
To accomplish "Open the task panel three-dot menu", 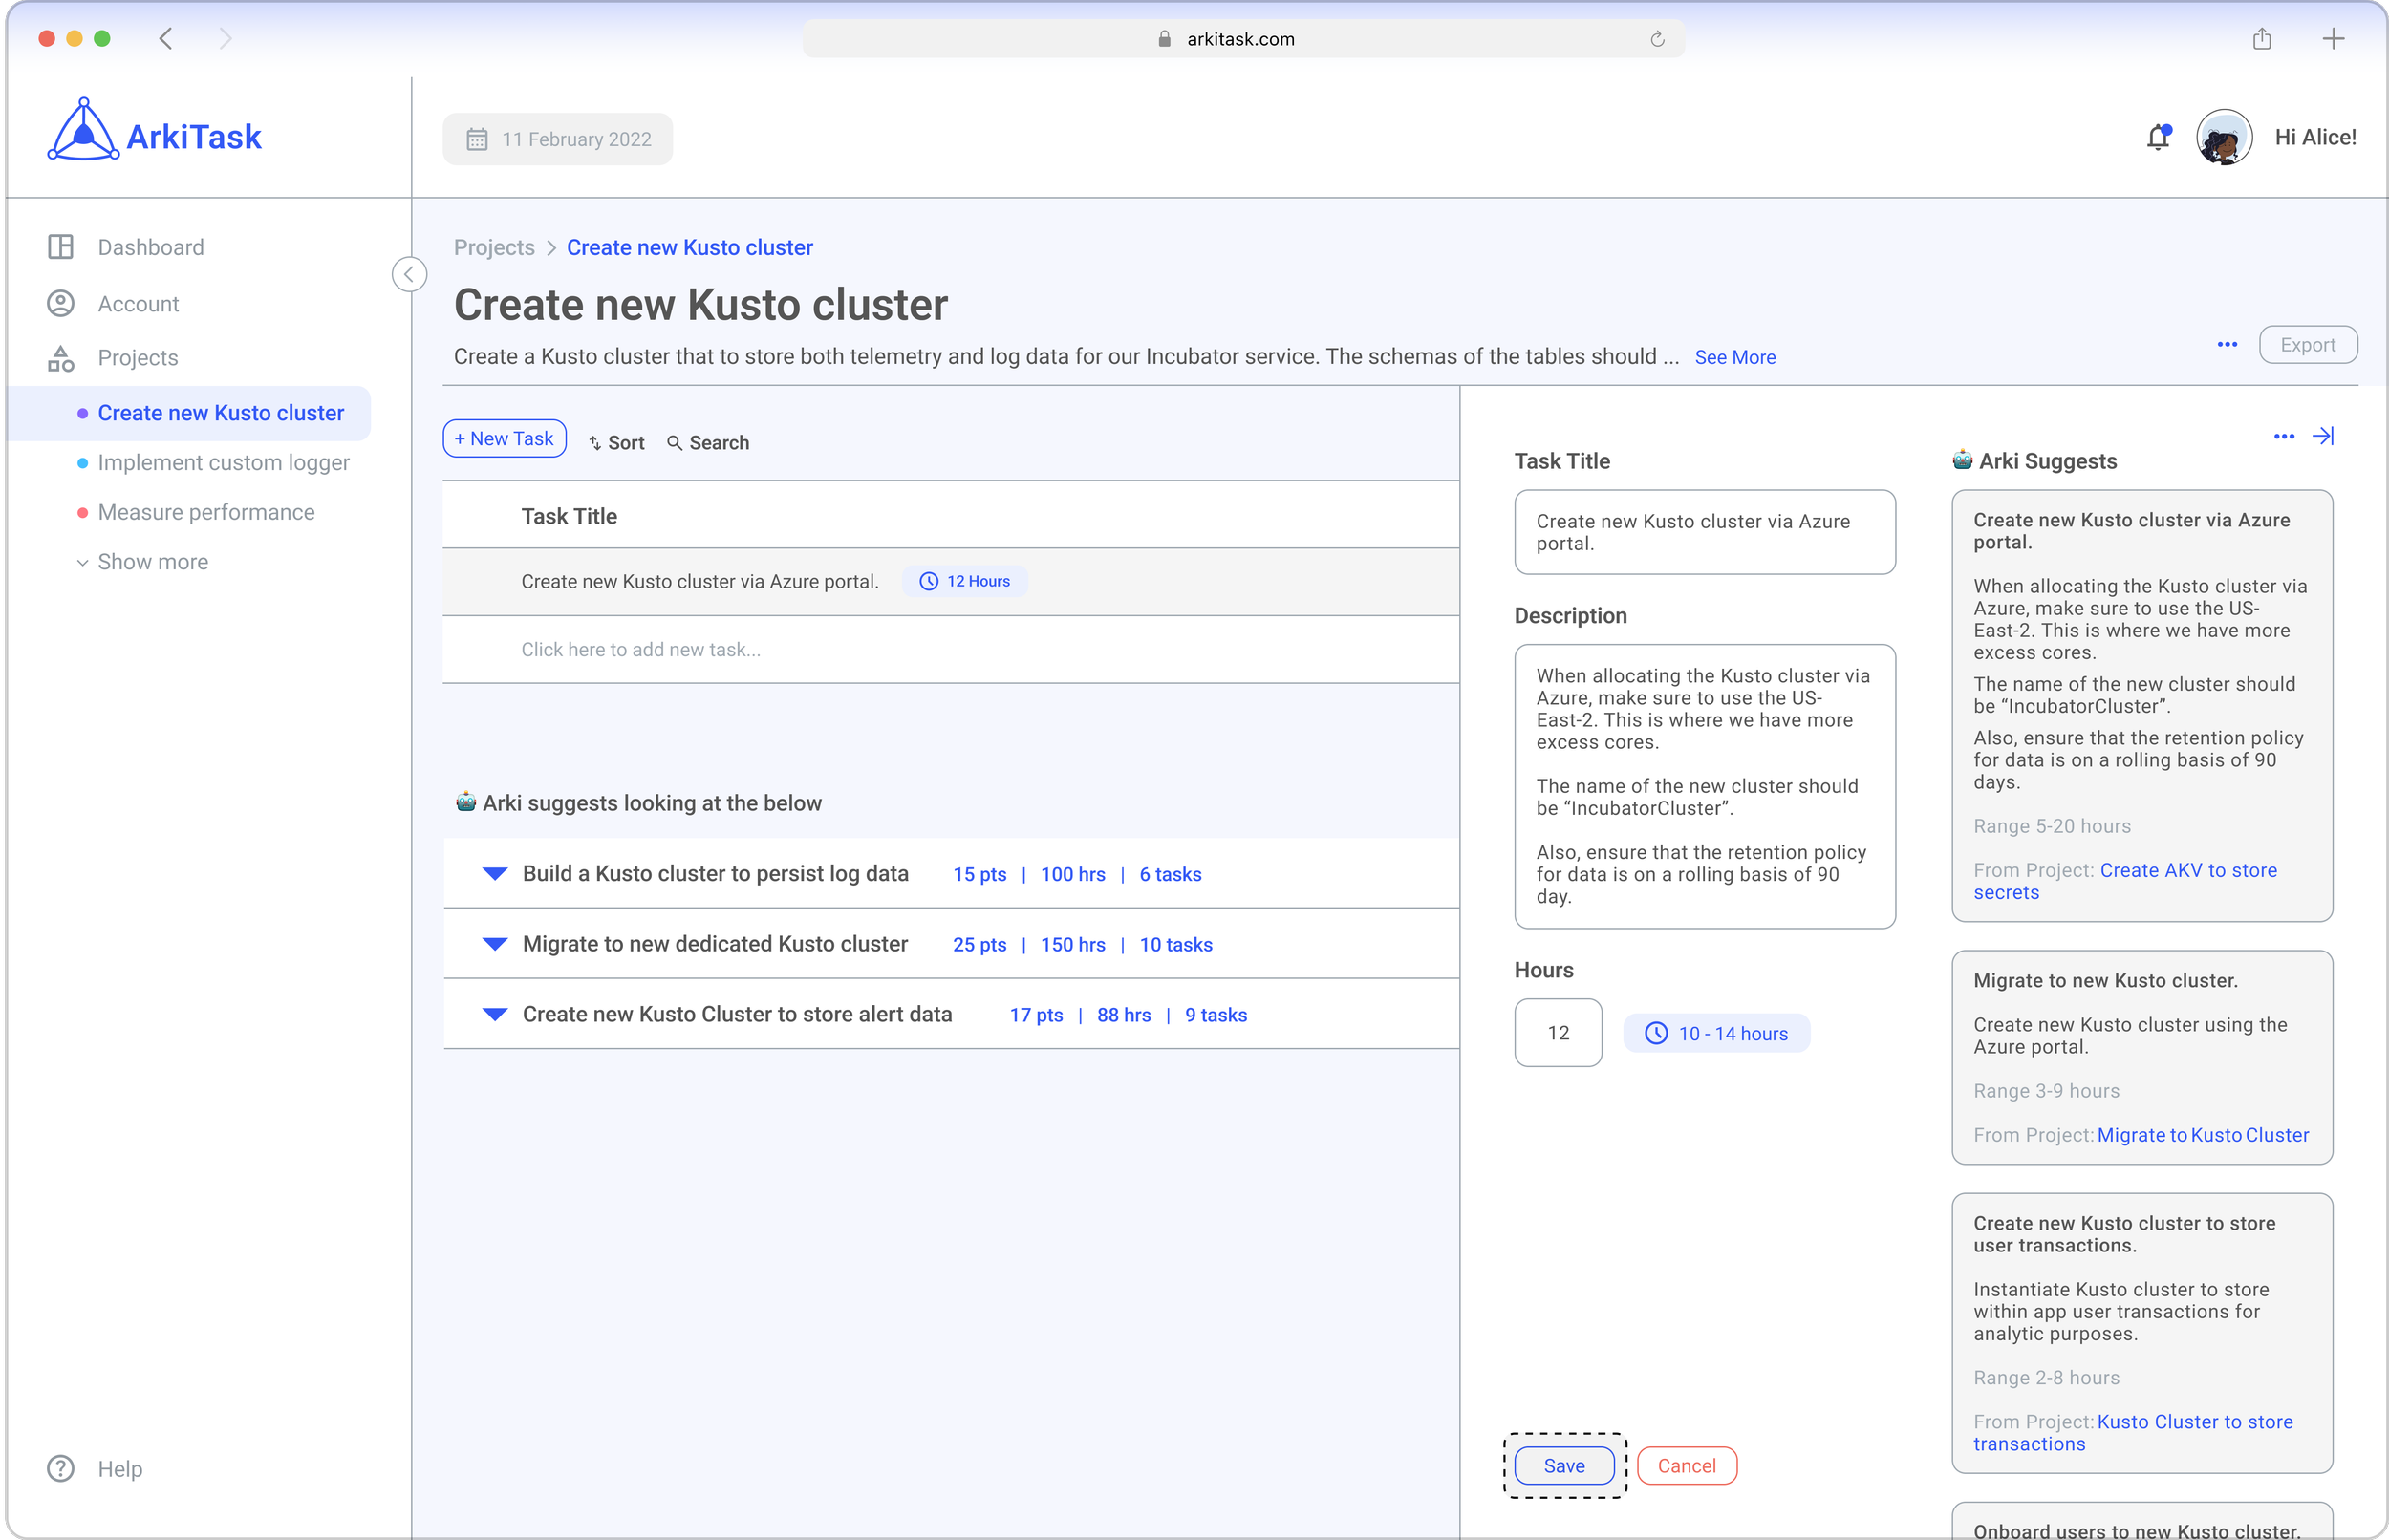I will [2283, 436].
